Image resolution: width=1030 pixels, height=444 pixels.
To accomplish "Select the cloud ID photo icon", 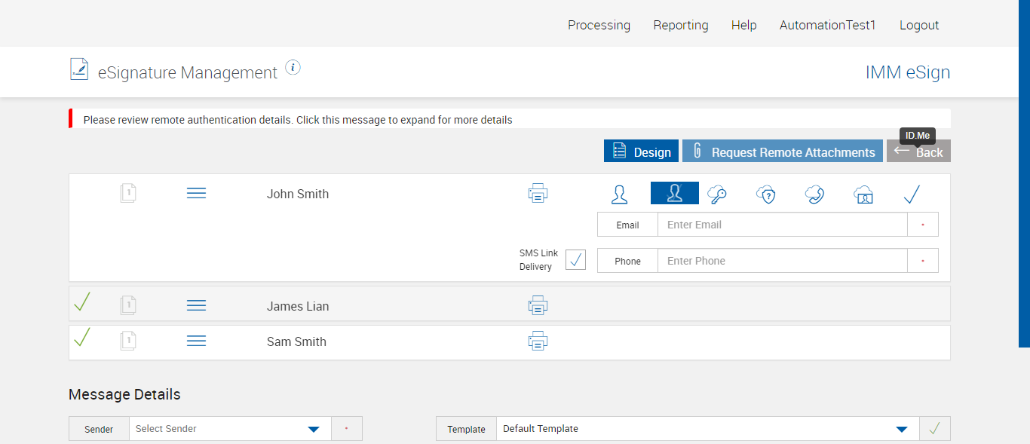I will (x=863, y=194).
